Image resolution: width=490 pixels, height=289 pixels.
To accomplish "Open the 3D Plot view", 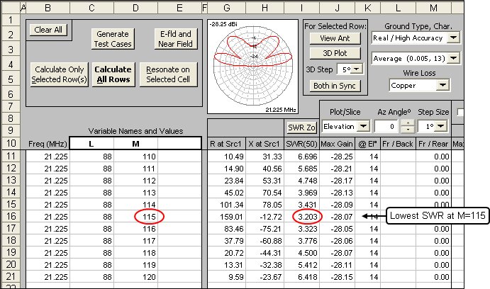I will coord(335,53).
